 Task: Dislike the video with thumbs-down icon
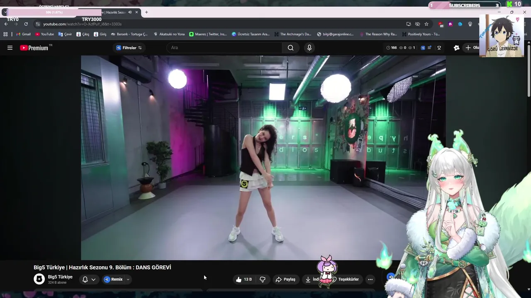(x=263, y=279)
